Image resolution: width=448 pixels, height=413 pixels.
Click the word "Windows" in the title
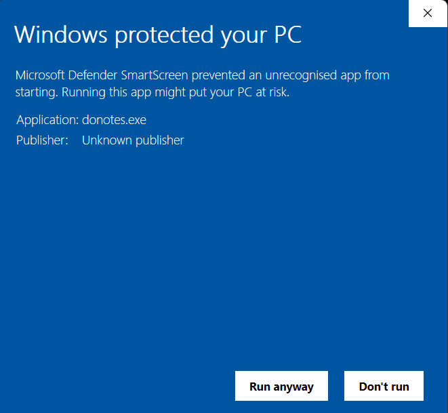[x=61, y=35]
